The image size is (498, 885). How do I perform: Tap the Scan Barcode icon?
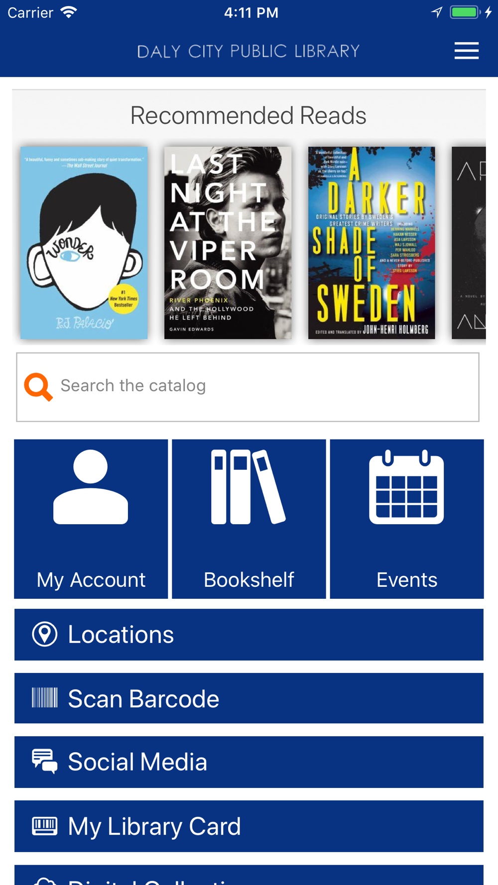point(45,698)
